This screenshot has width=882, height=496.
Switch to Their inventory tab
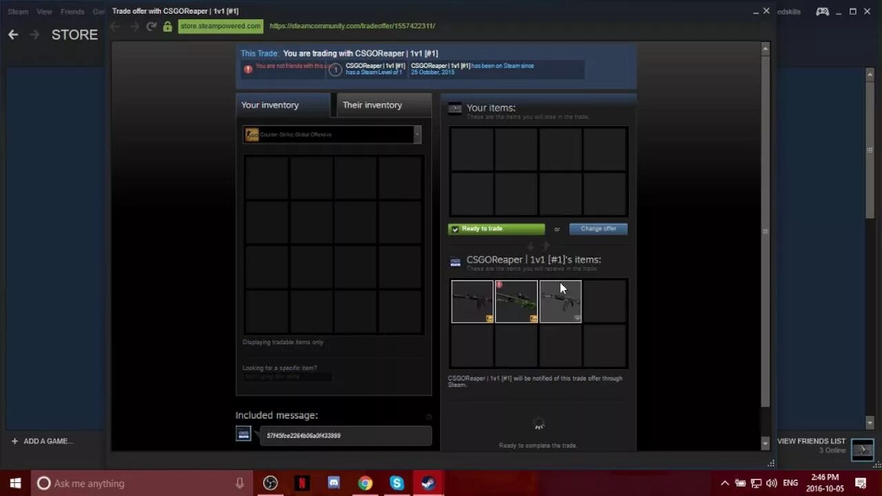pos(384,105)
